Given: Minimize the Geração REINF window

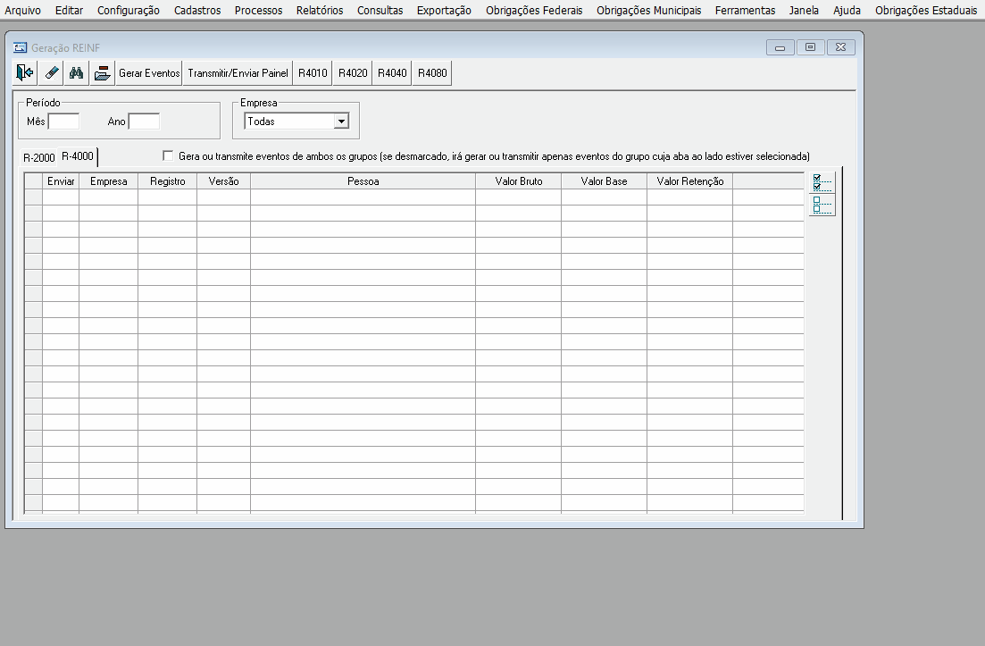Looking at the screenshot, I should pos(780,47).
